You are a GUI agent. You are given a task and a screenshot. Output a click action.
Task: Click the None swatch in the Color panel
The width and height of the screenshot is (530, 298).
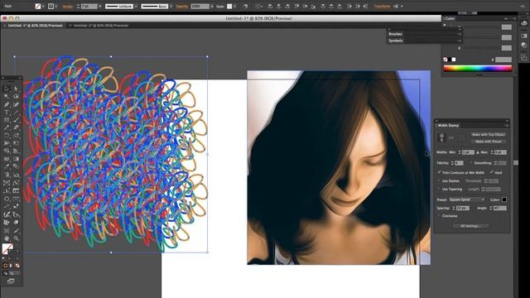[446, 60]
